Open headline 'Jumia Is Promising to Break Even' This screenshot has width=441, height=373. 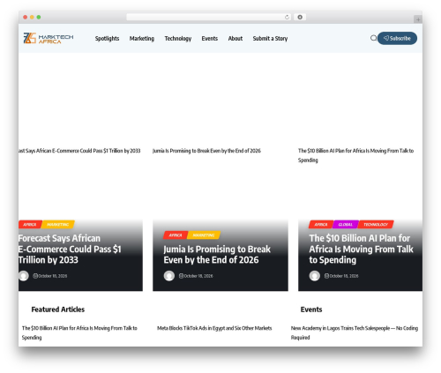(217, 255)
